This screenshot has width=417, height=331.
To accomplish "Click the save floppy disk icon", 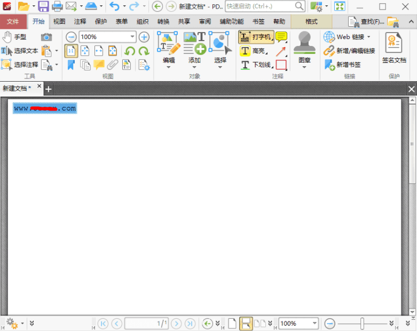I will [43, 6].
